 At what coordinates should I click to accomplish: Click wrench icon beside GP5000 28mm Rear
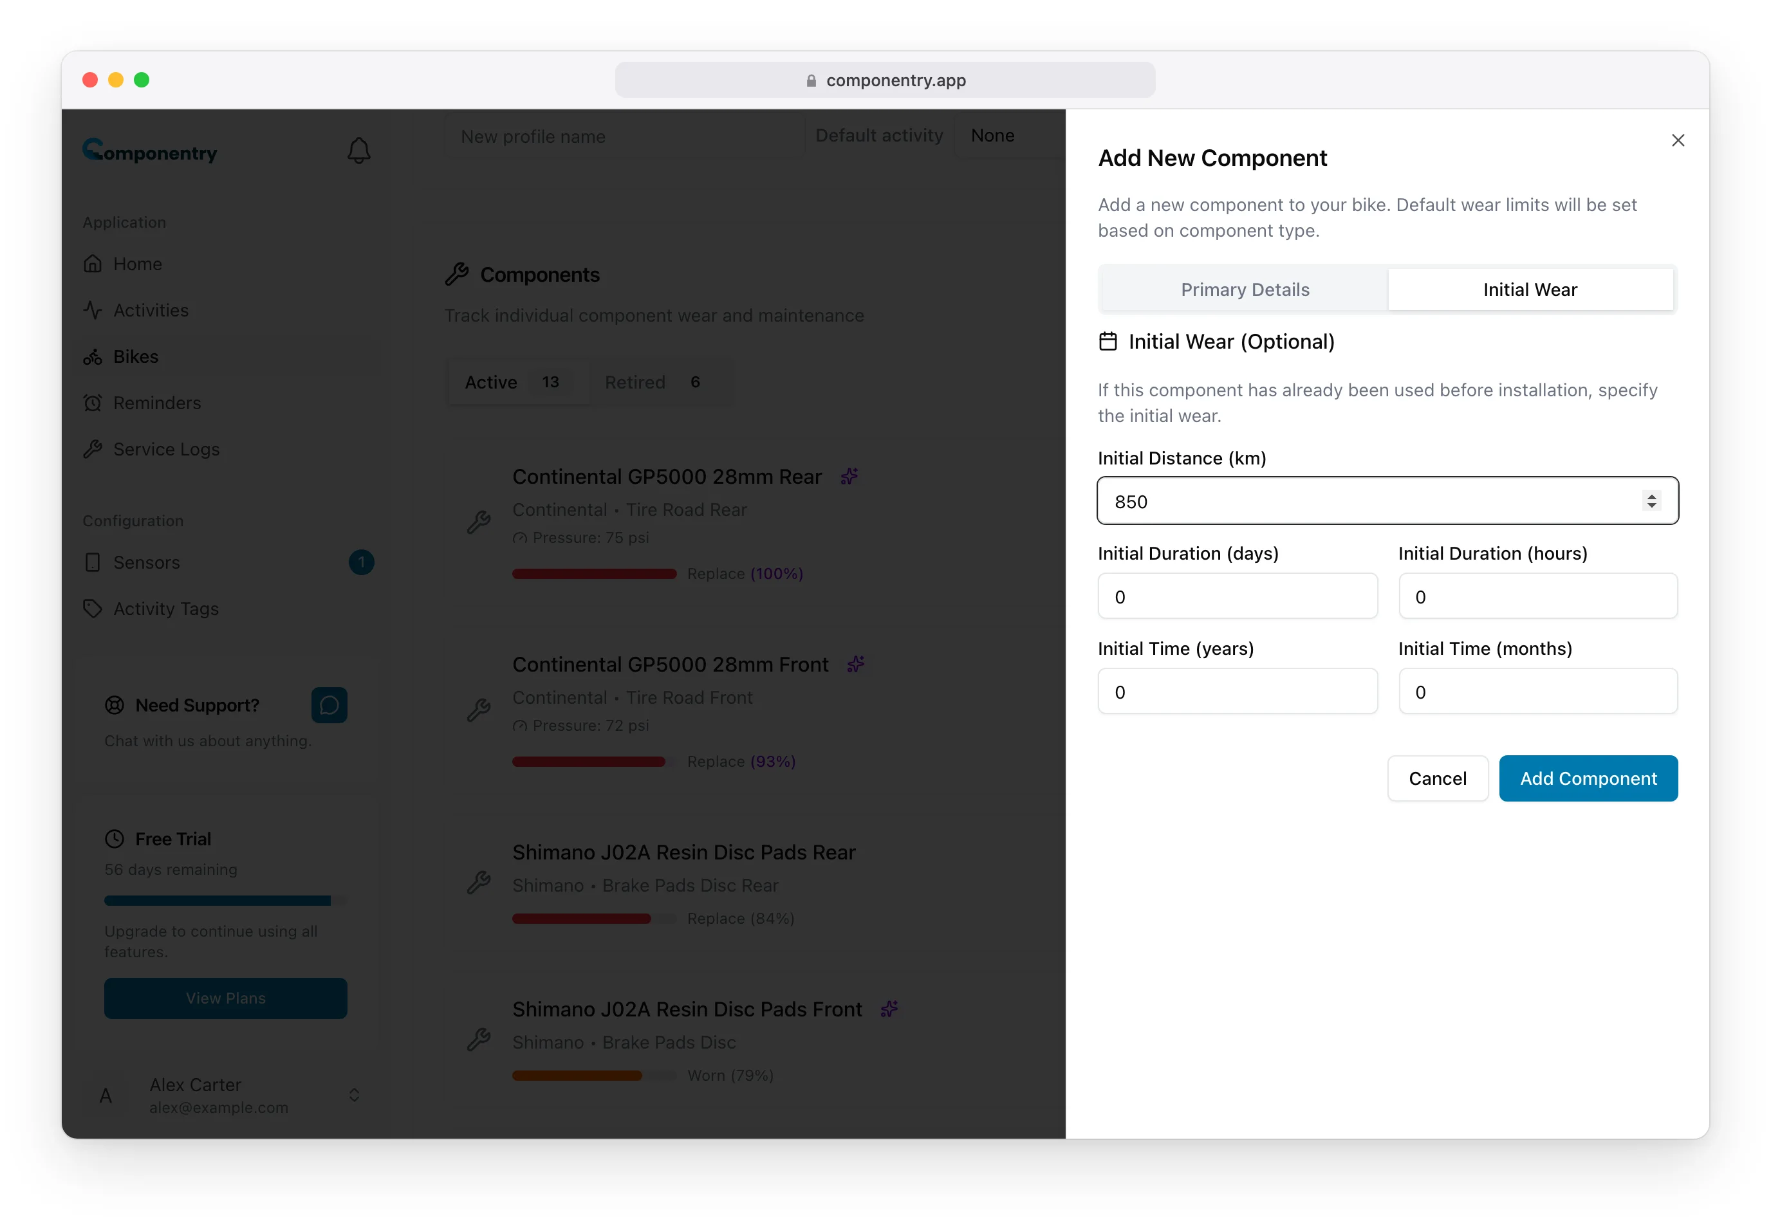(x=478, y=522)
